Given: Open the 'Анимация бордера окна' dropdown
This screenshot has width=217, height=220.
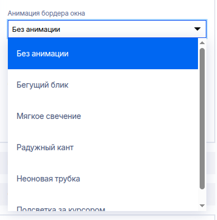Looking at the screenshot, I should tap(107, 29).
